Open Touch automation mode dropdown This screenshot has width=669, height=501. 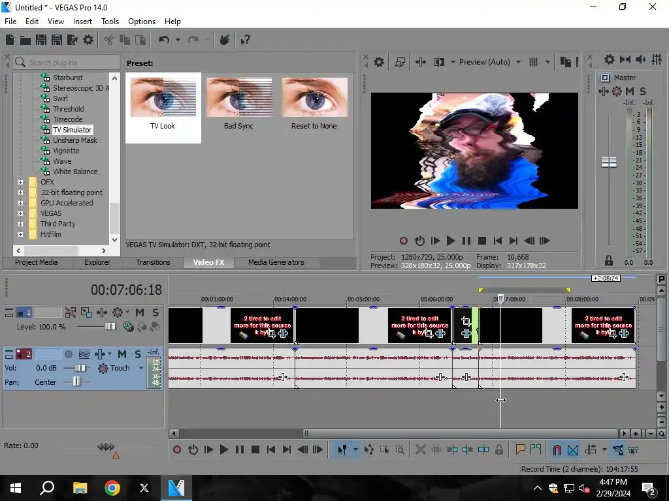(x=141, y=368)
